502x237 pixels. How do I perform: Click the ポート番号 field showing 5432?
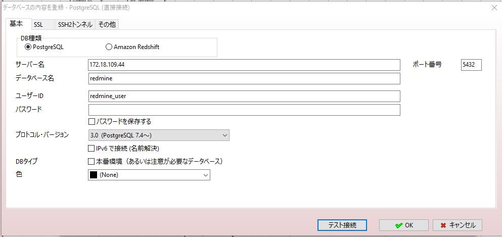[x=471, y=65]
